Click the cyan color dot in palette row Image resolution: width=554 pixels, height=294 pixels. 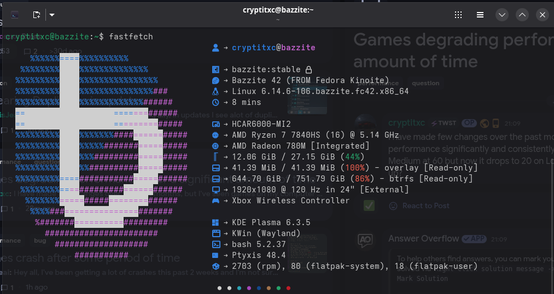239,289
